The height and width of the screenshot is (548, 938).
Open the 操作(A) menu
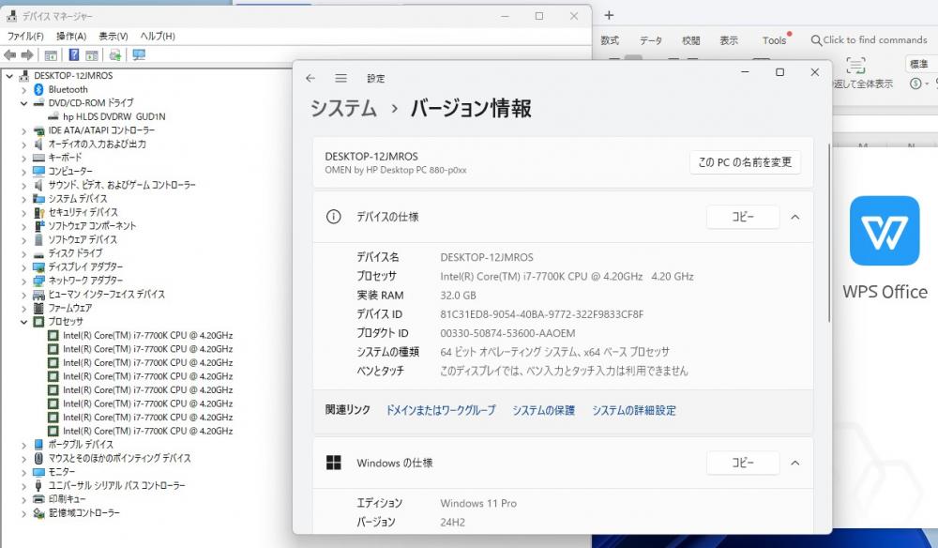(71, 36)
